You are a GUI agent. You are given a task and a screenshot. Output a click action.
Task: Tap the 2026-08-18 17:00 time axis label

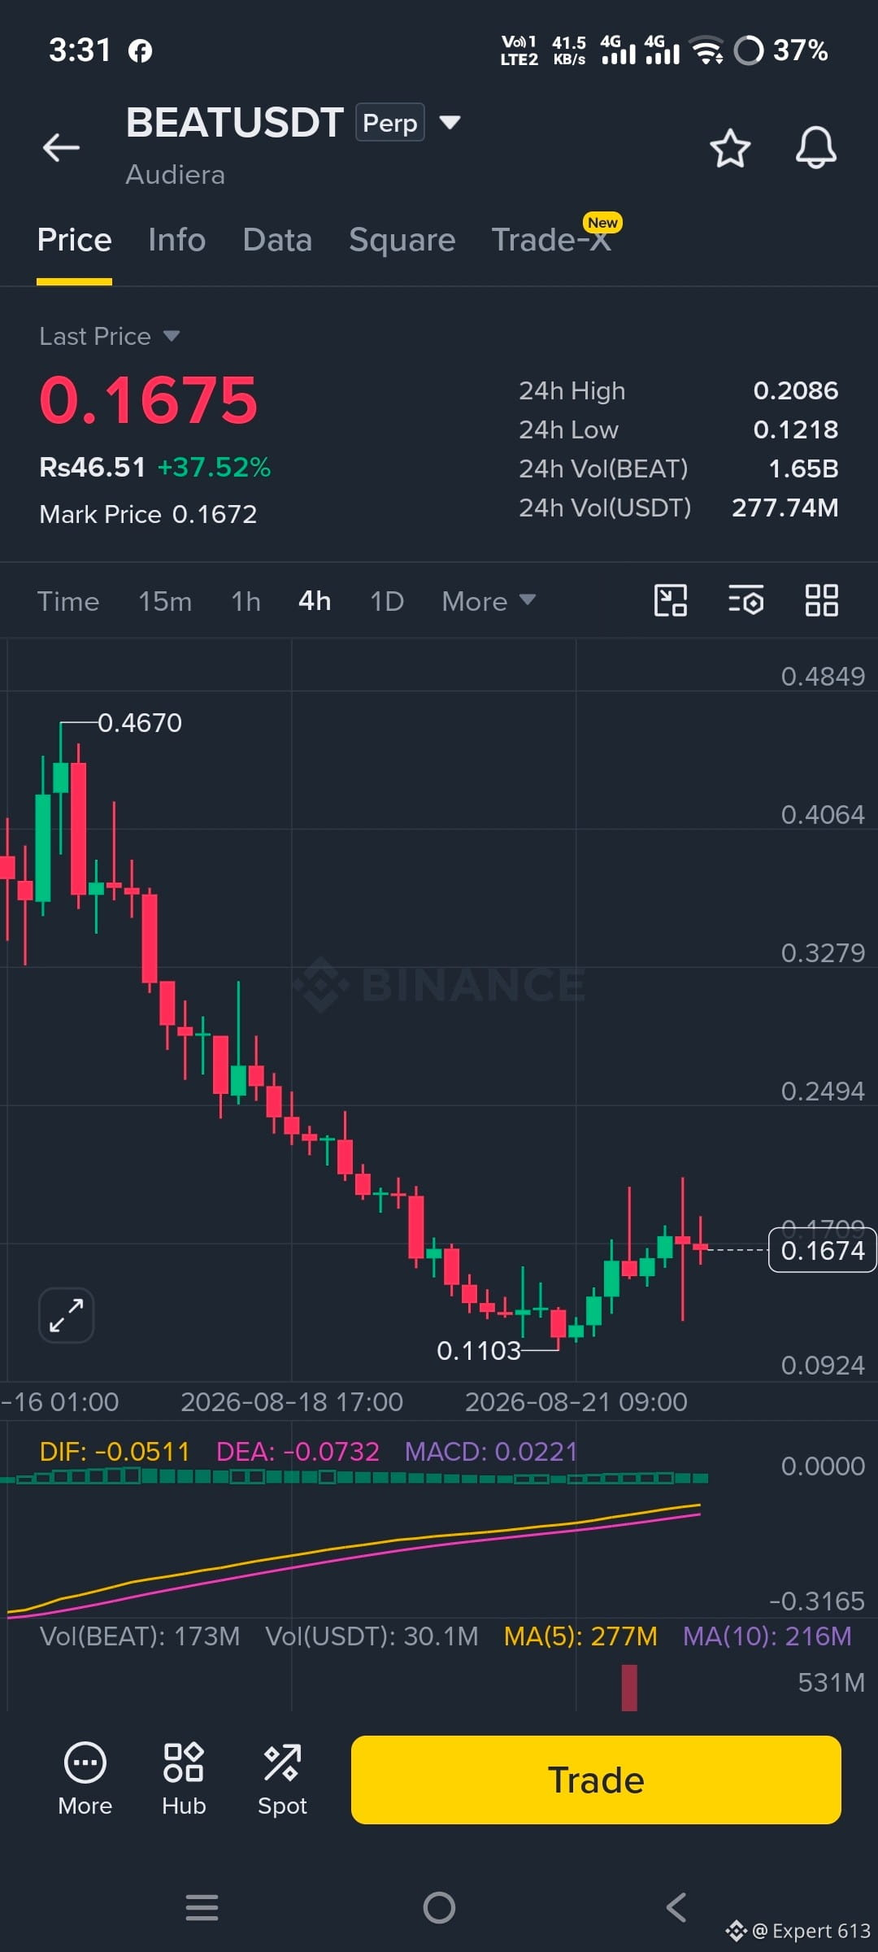(x=291, y=1401)
